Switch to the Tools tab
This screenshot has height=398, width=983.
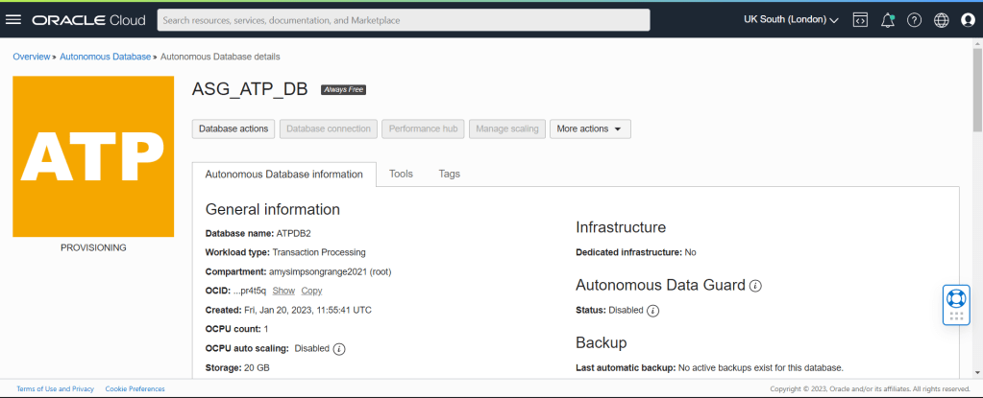coord(401,174)
